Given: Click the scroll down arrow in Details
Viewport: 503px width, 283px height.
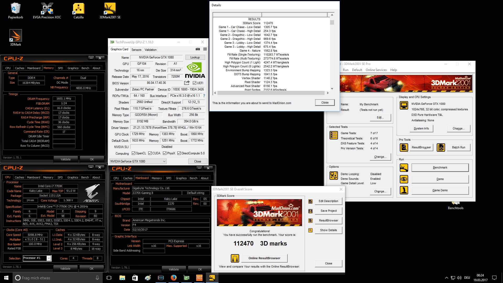Looking at the screenshot, I should coord(332,89).
